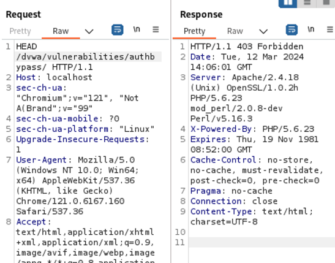335x263 pixels.
Task: Click Upgrade-Insecure-Requests header name
Action: [x=80, y=139]
